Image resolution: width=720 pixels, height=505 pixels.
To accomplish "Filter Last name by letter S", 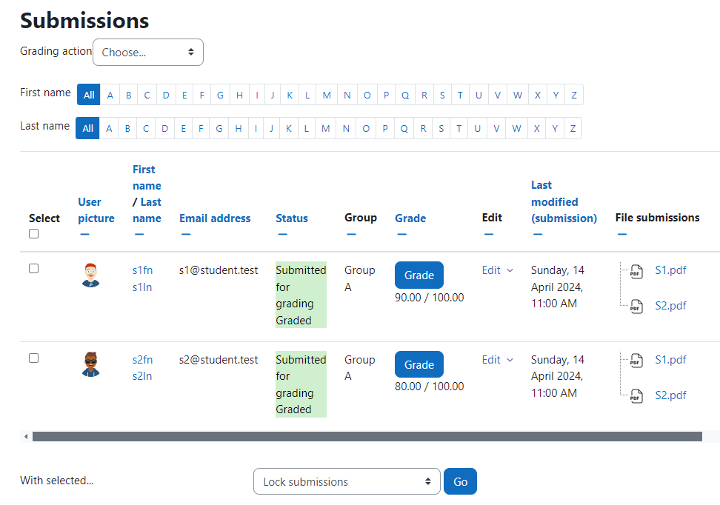I will 441,129.
